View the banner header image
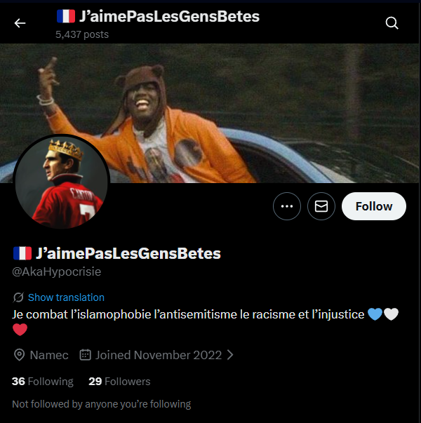 click(209, 114)
